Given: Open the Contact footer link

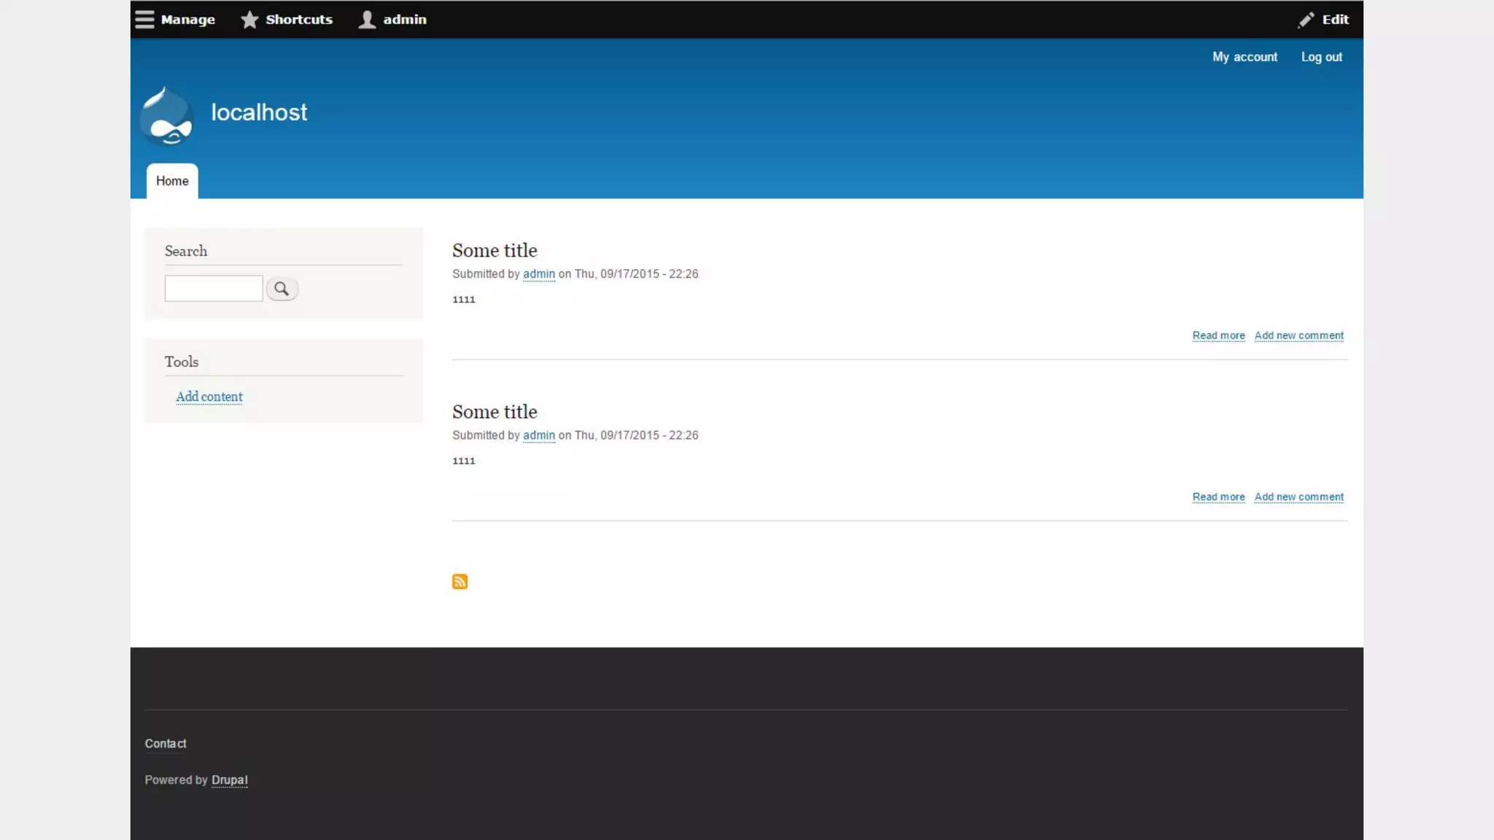Looking at the screenshot, I should [166, 744].
